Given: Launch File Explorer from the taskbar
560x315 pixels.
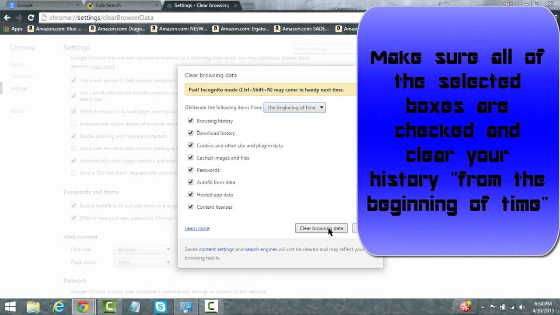Looking at the screenshot, I should click(33, 307).
